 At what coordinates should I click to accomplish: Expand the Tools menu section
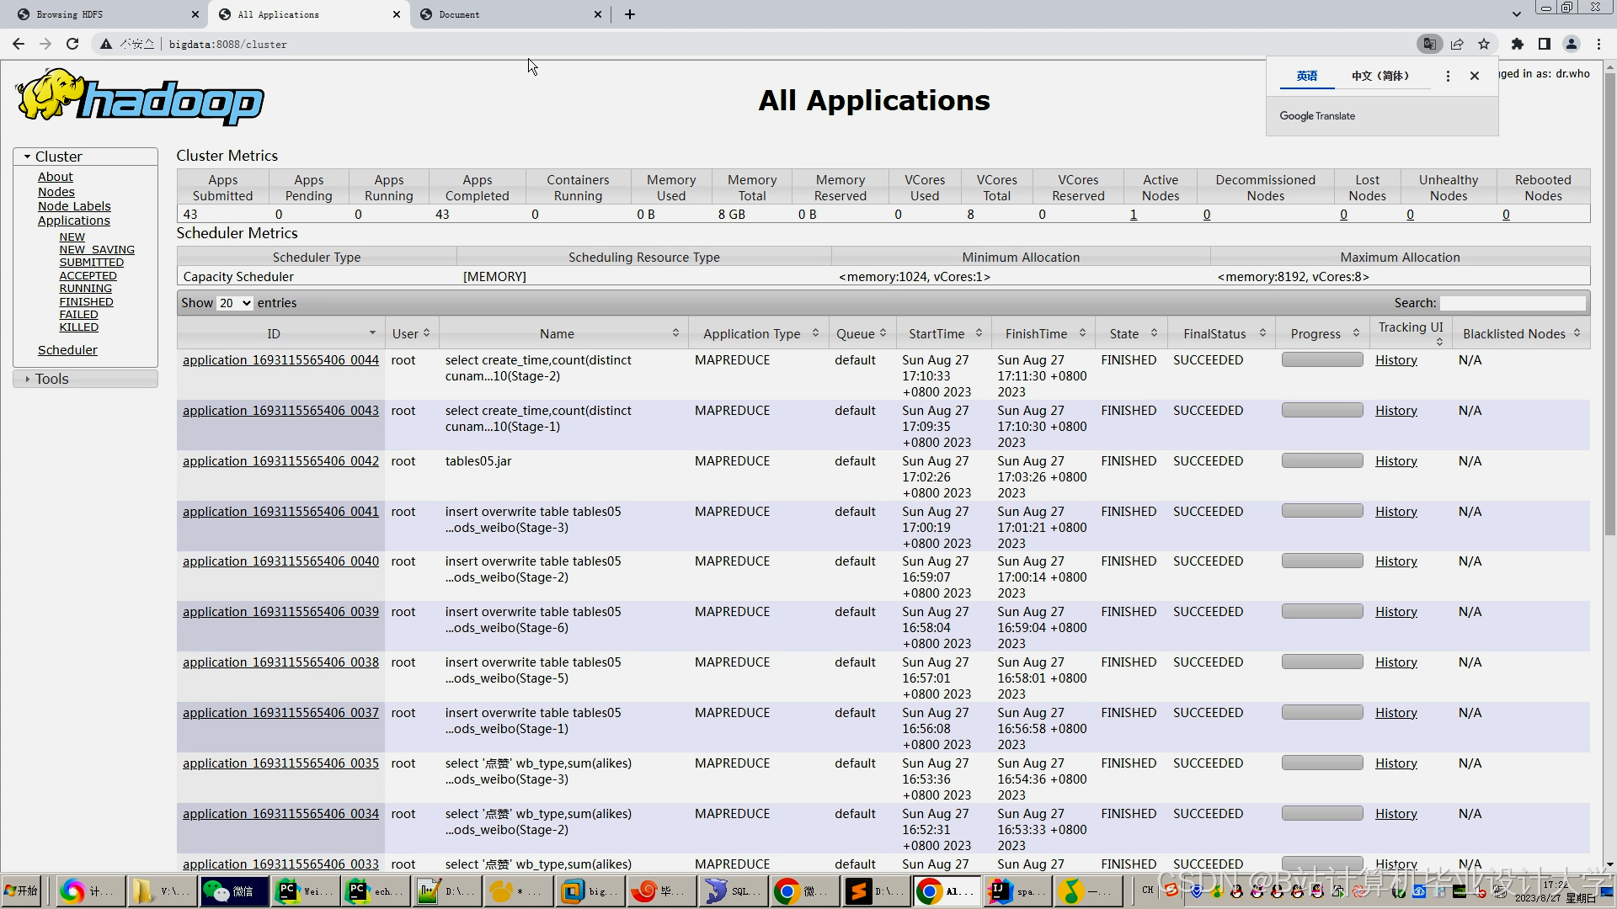[52, 379]
